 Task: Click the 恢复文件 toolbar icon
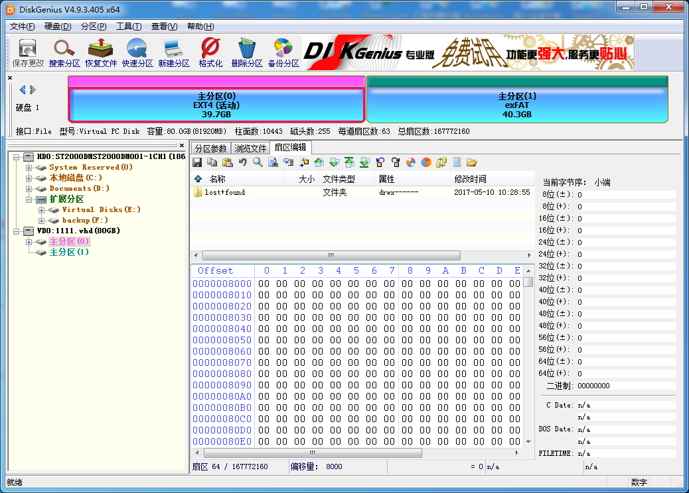pyautogui.click(x=101, y=53)
